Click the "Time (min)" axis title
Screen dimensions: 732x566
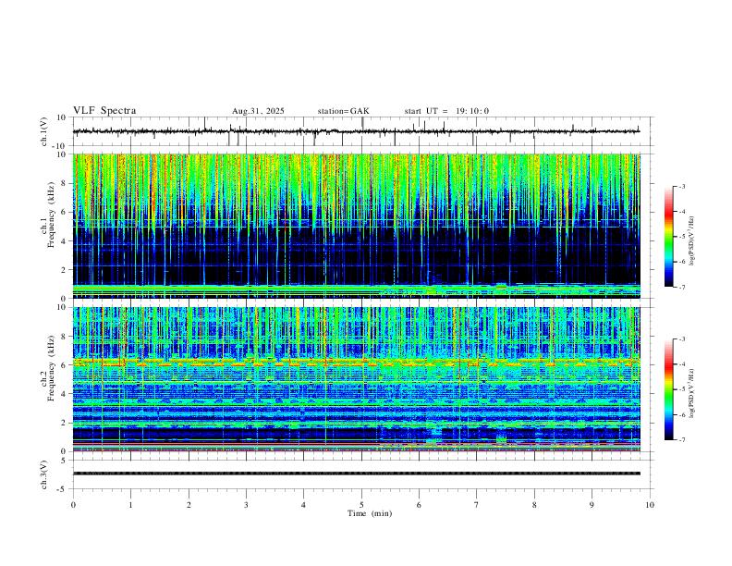pos(370,513)
